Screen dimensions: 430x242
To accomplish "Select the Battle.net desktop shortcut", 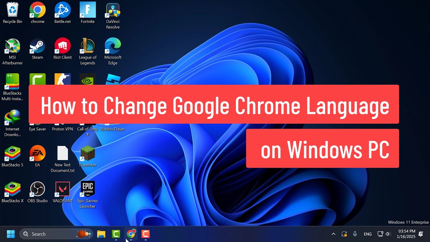I will coord(62,13).
